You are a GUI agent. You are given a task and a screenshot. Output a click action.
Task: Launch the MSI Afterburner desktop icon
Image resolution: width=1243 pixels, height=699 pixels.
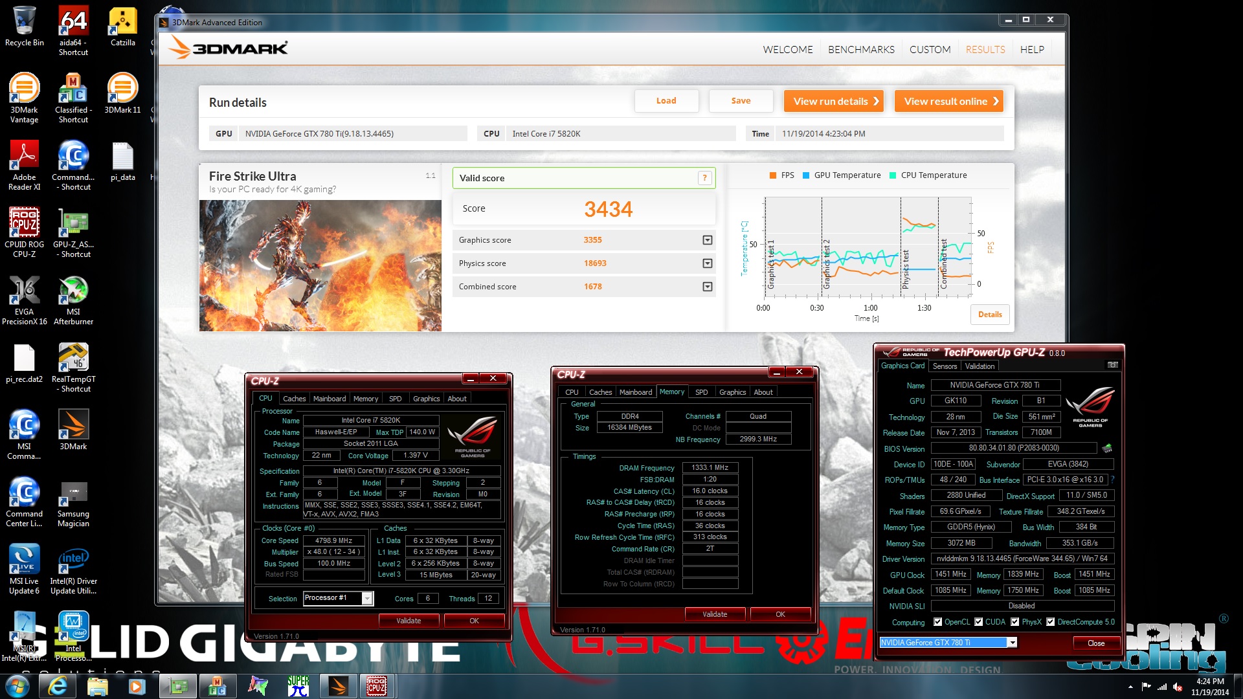73,300
